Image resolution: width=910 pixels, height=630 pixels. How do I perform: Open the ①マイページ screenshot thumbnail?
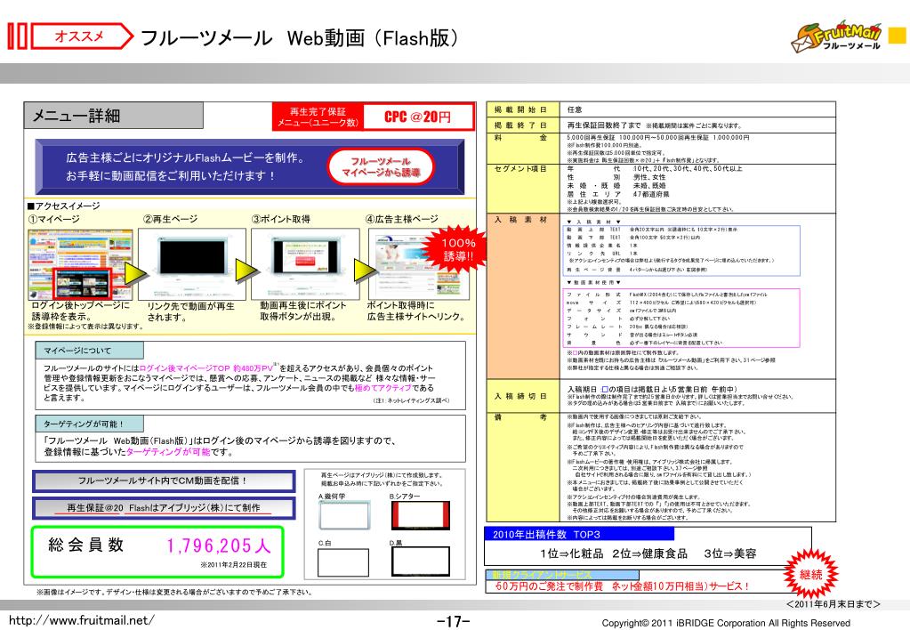click(80, 265)
